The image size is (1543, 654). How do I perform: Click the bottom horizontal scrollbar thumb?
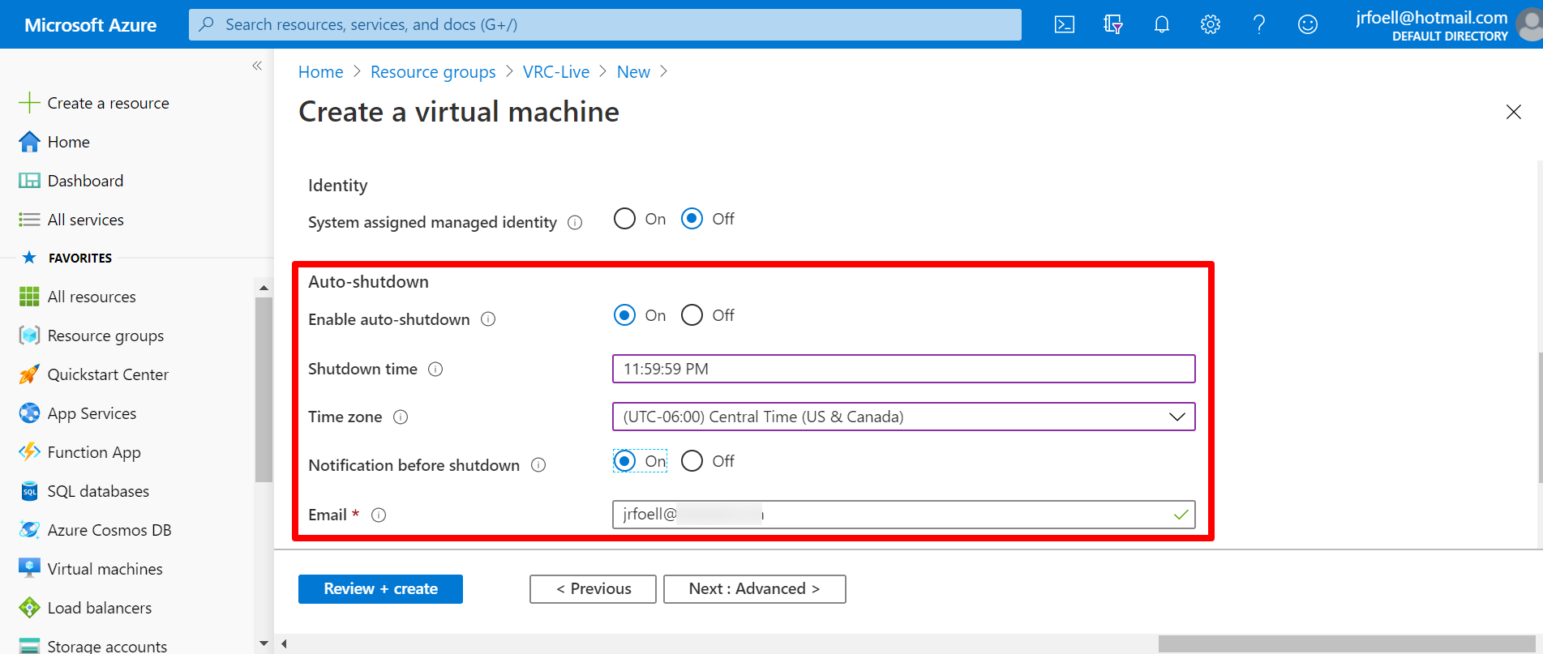(x=1347, y=644)
